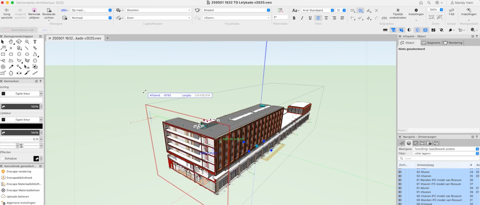Select the arrow Selection tool
Screen dimensions: 480x205
[x=3, y=42]
